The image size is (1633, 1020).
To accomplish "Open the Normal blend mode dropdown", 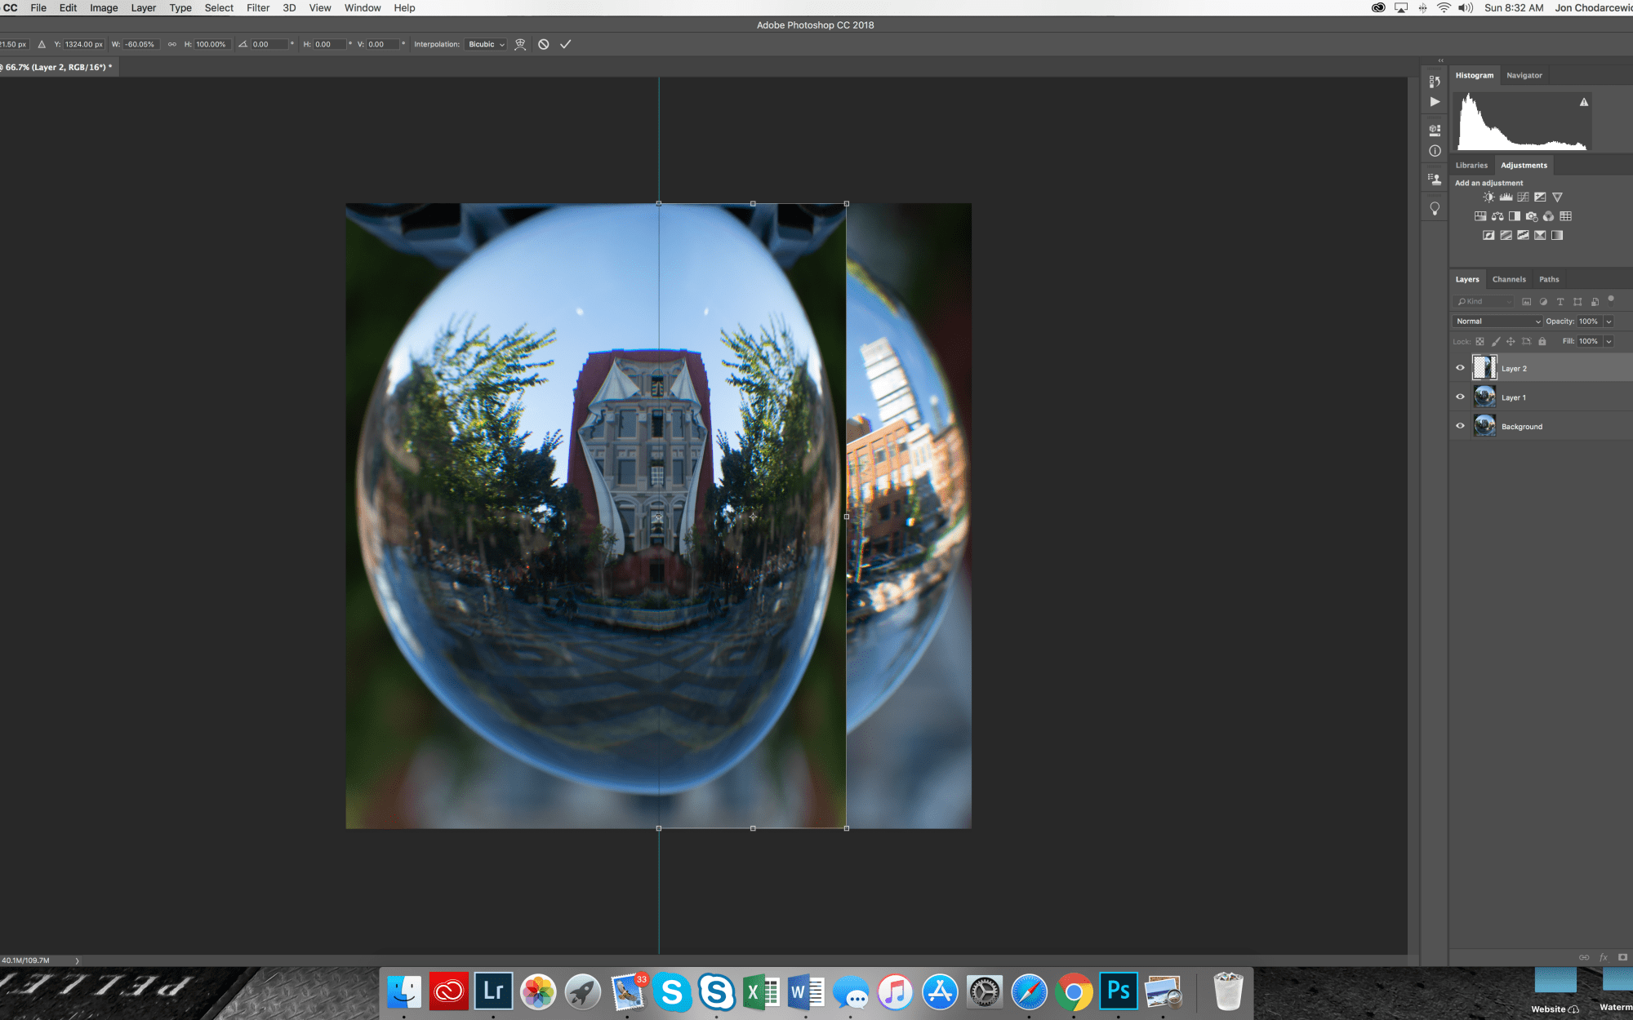I will click(x=1497, y=322).
